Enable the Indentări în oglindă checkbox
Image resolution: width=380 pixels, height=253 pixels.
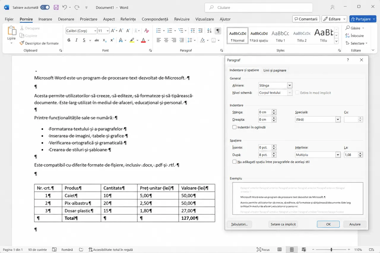[235, 127]
